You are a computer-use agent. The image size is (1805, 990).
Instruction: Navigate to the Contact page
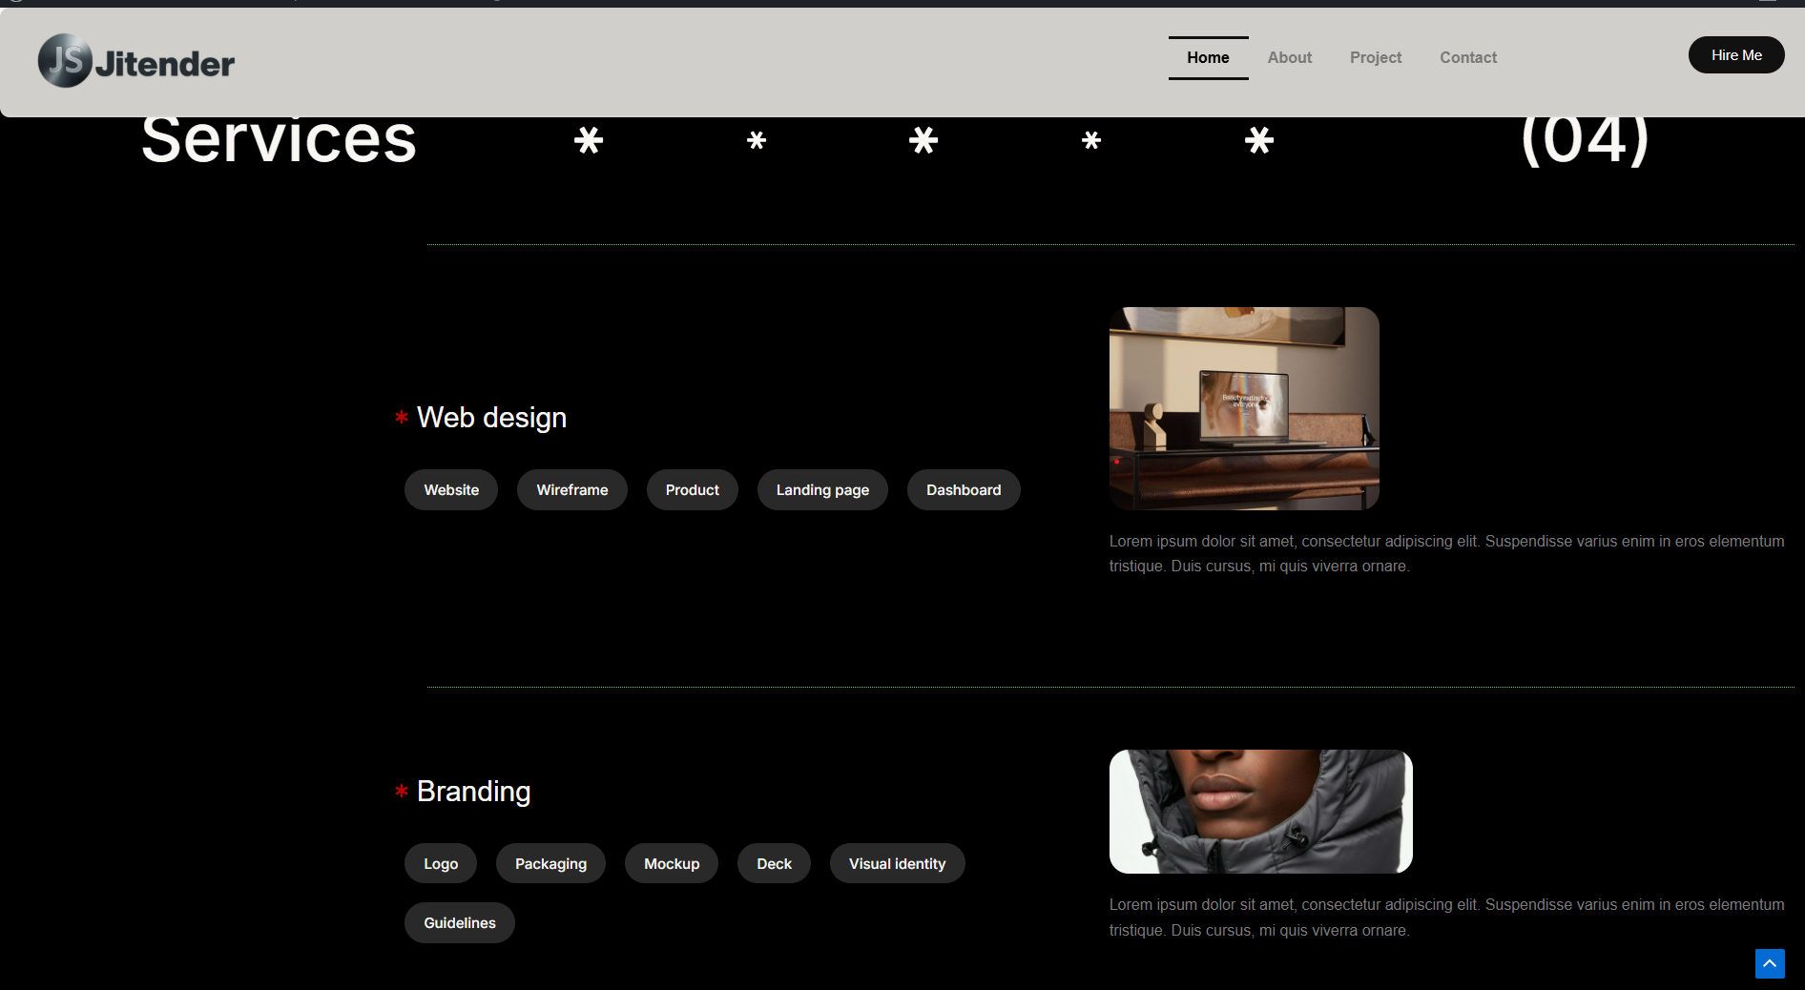pyautogui.click(x=1467, y=57)
